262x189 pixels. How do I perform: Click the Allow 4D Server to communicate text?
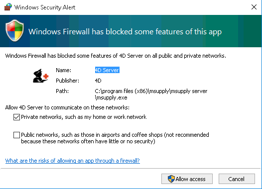[67, 107]
